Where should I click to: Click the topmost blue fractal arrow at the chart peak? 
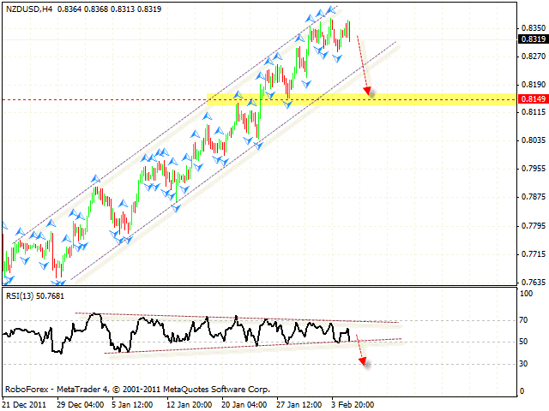pos(329,9)
